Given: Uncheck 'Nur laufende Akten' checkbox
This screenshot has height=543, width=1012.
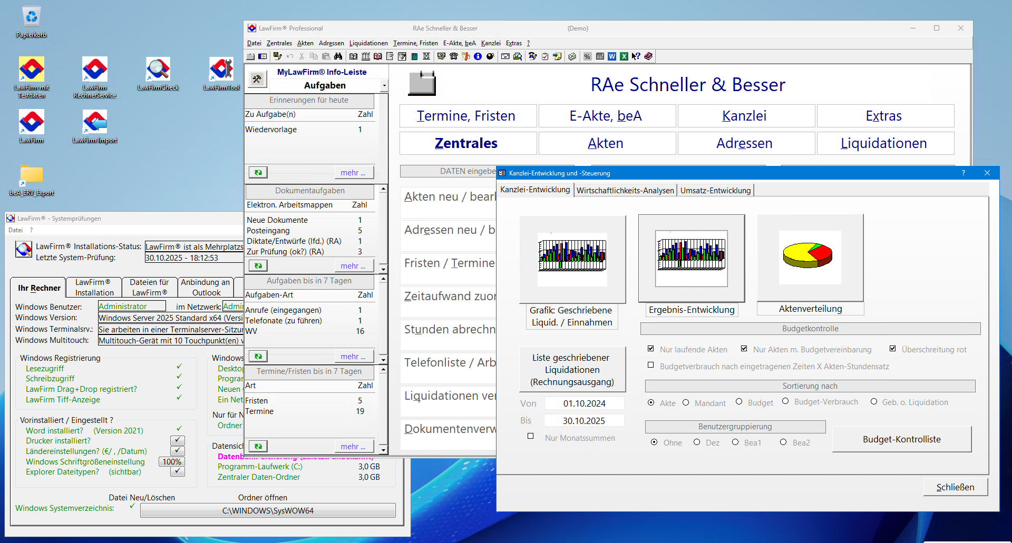Looking at the screenshot, I should tap(651, 349).
